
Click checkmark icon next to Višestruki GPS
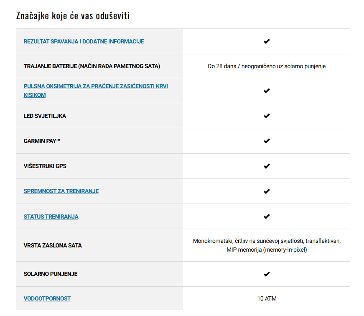click(267, 166)
